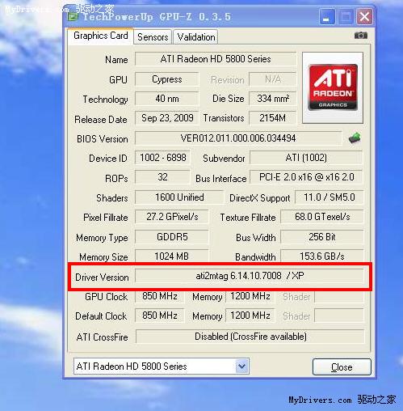Click the Subvendor field ATI (1002)
The width and height of the screenshot is (403, 411).
pos(306,158)
